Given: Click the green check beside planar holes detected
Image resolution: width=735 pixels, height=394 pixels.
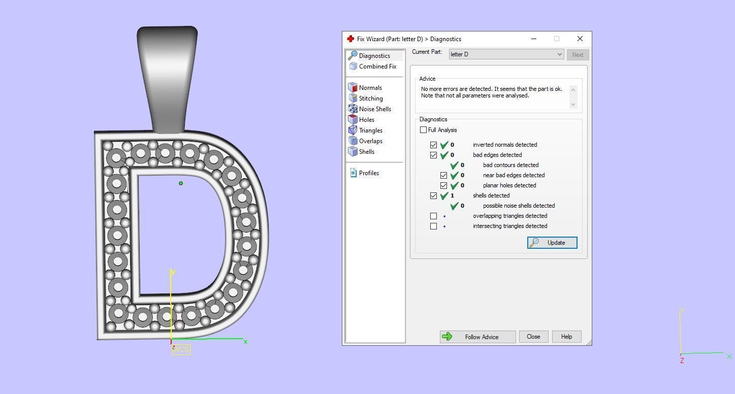Looking at the screenshot, I should pos(455,185).
